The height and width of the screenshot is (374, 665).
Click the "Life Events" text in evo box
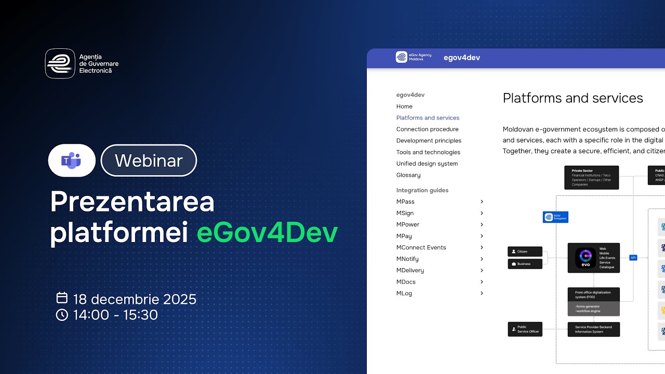coord(607,258)
